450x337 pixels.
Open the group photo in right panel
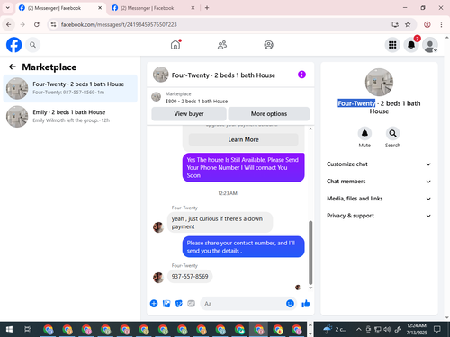(379, 83)
